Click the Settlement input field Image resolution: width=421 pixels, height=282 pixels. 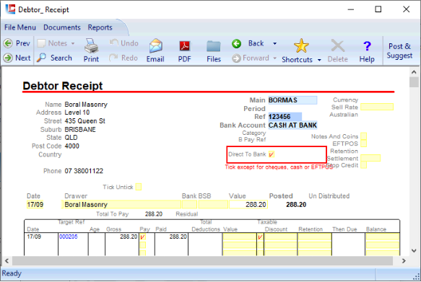[370, 158]
